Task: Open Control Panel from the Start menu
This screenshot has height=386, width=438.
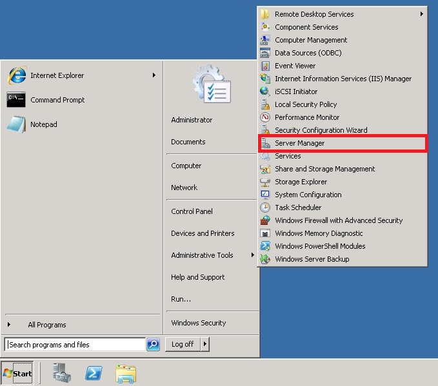Action: click(192, 211)
